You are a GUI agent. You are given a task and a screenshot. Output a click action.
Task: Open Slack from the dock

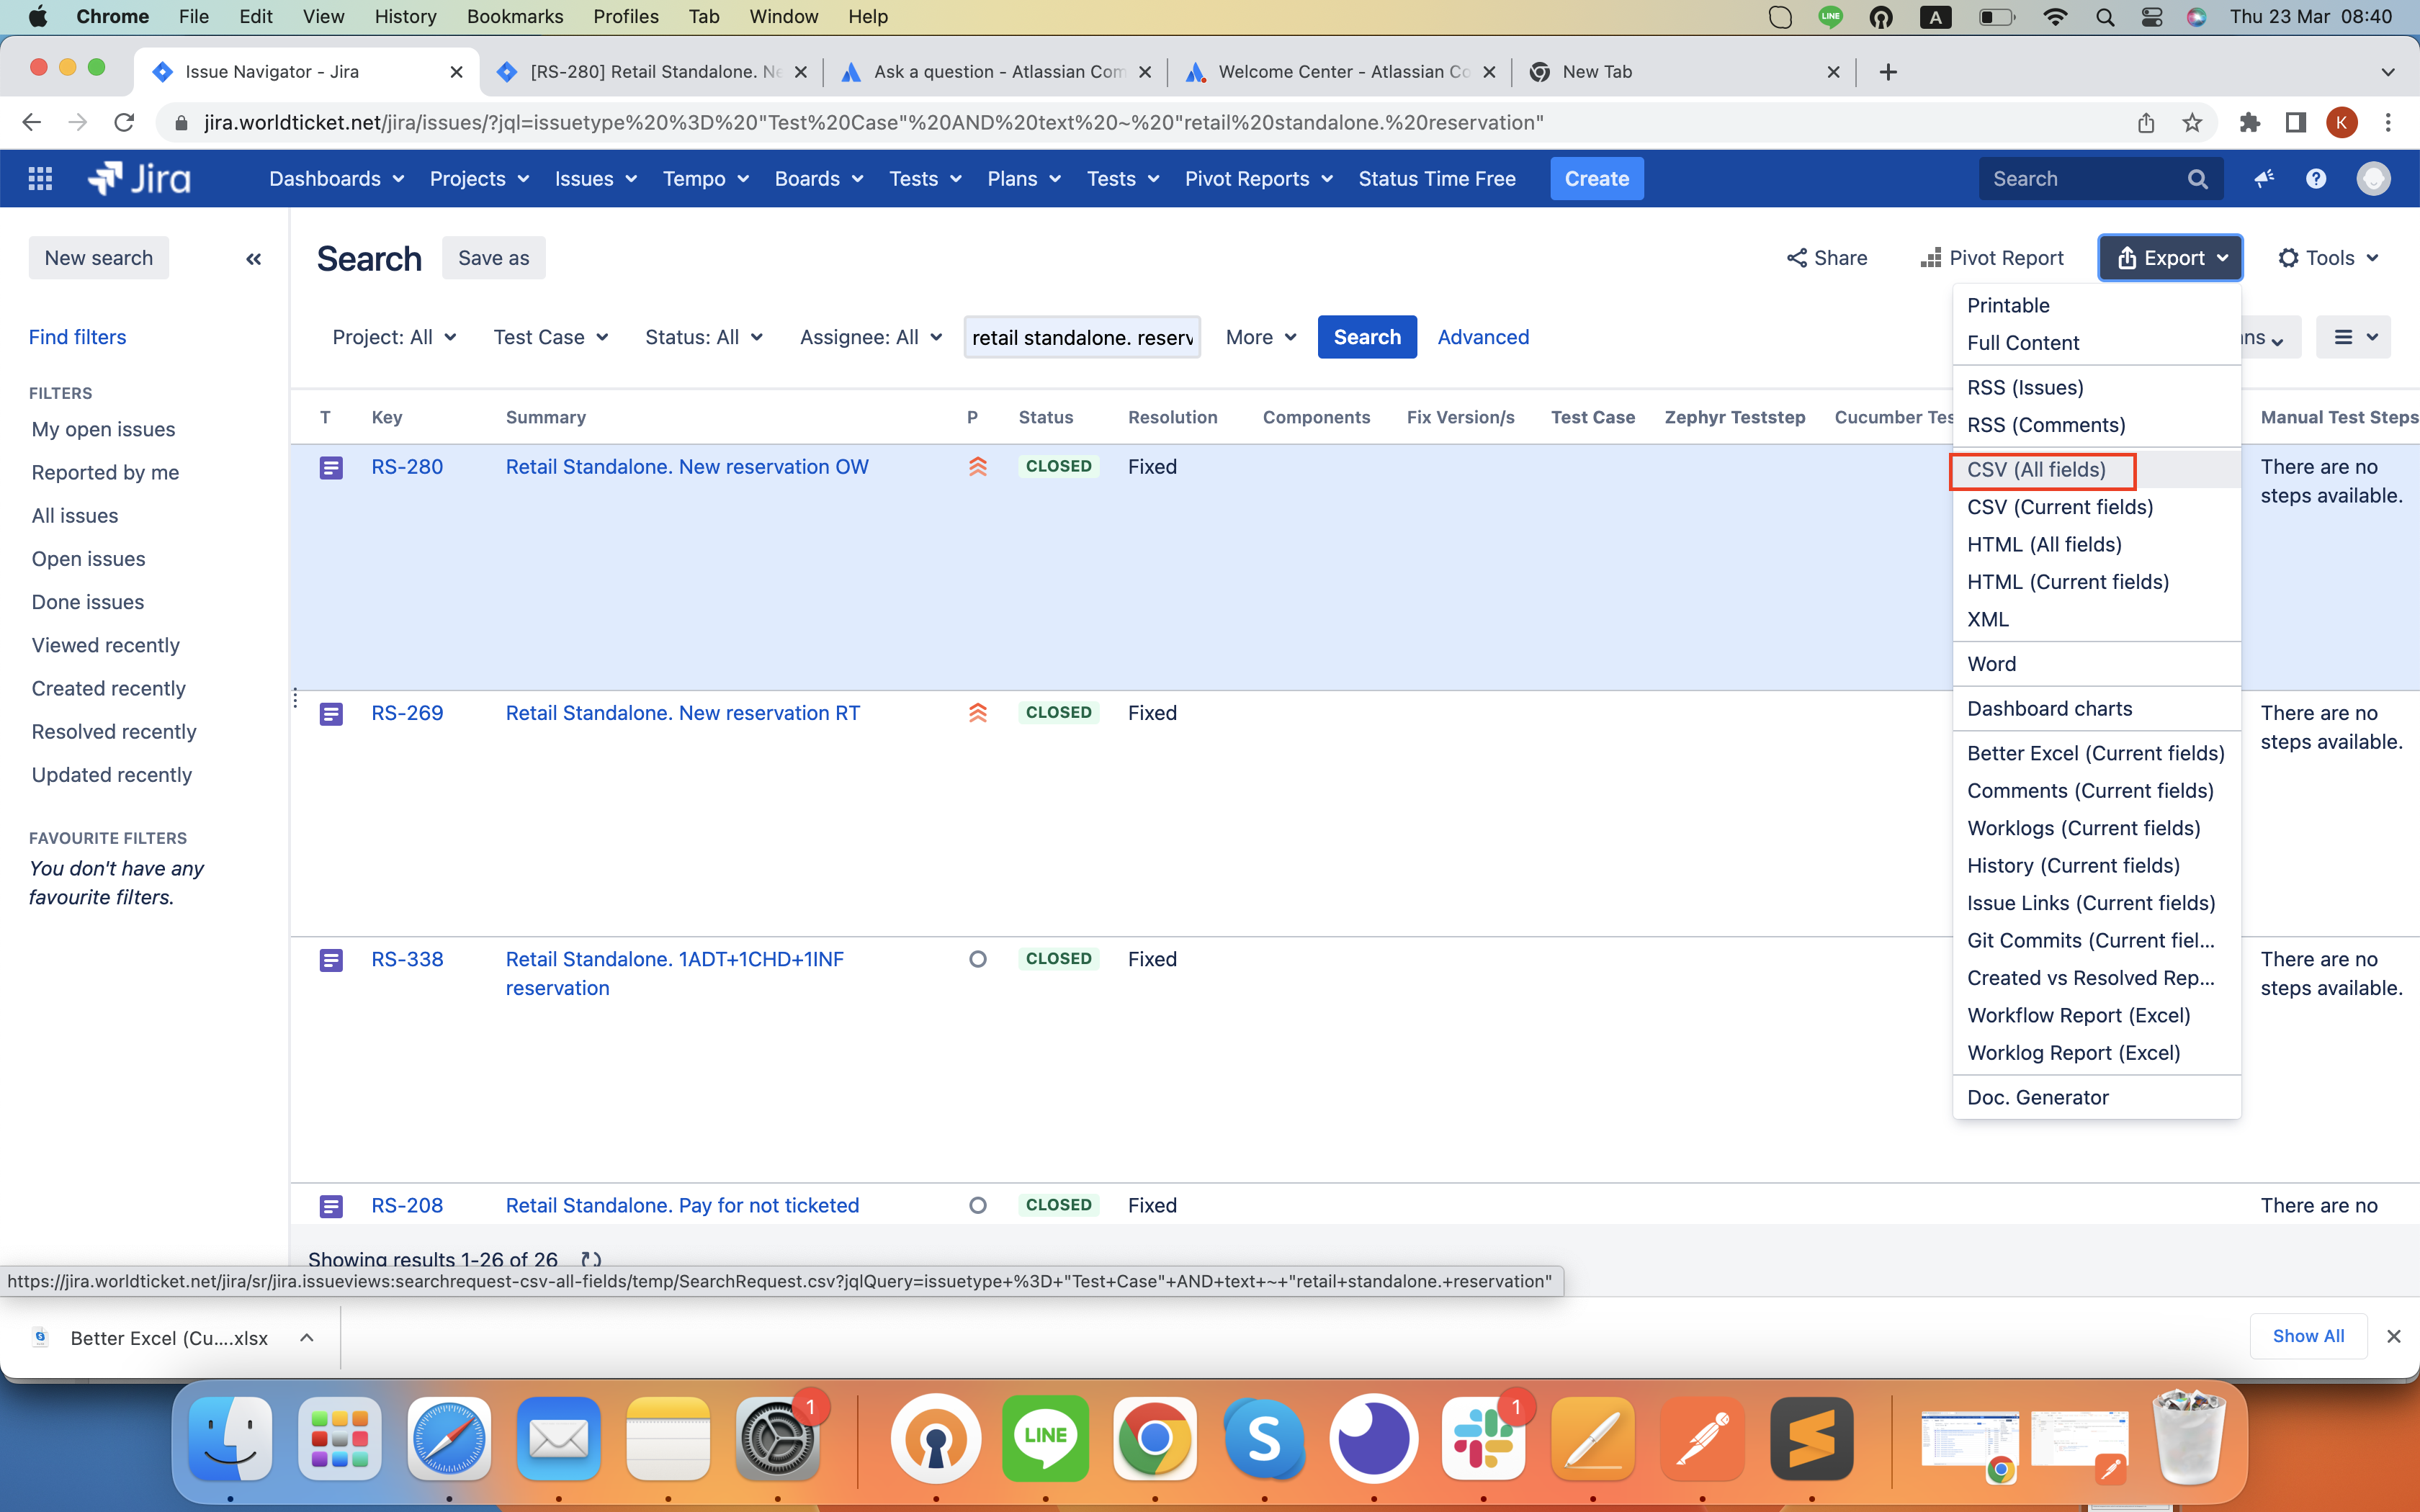[1483, 1439]
